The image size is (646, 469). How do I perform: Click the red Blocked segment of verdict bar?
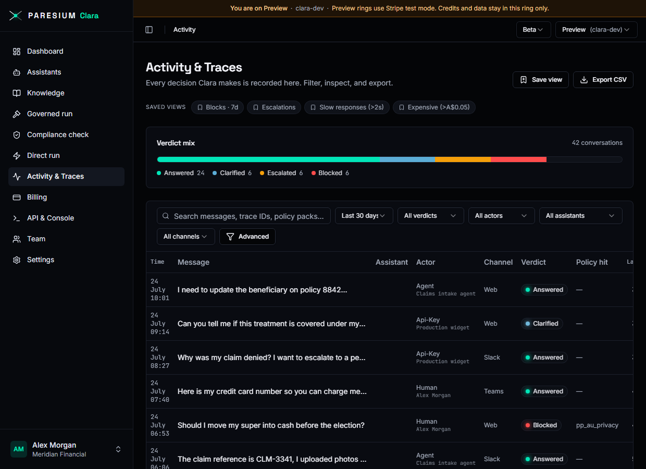518,159
